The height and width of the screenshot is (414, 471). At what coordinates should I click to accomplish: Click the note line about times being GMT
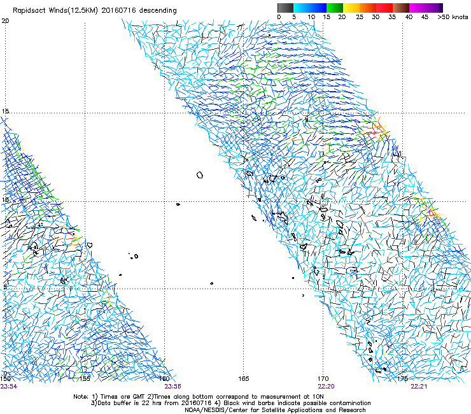pyautogui.click(x=199, y=397)
